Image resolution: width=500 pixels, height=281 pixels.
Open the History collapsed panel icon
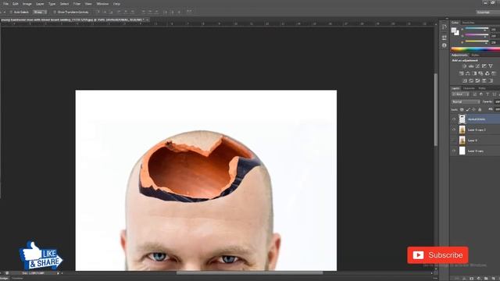(x=445, y=27)
